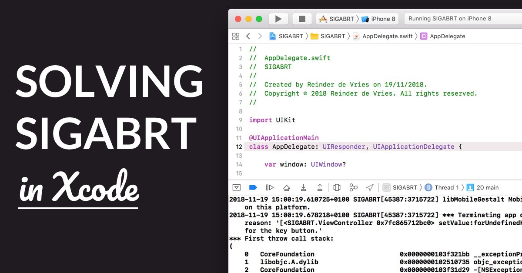
Task: Click the Created by Reinder de Vries comment
Action: [338, 84]
